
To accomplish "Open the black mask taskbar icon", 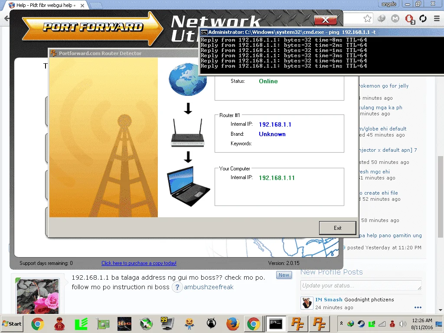I will (x=211, y=323).
